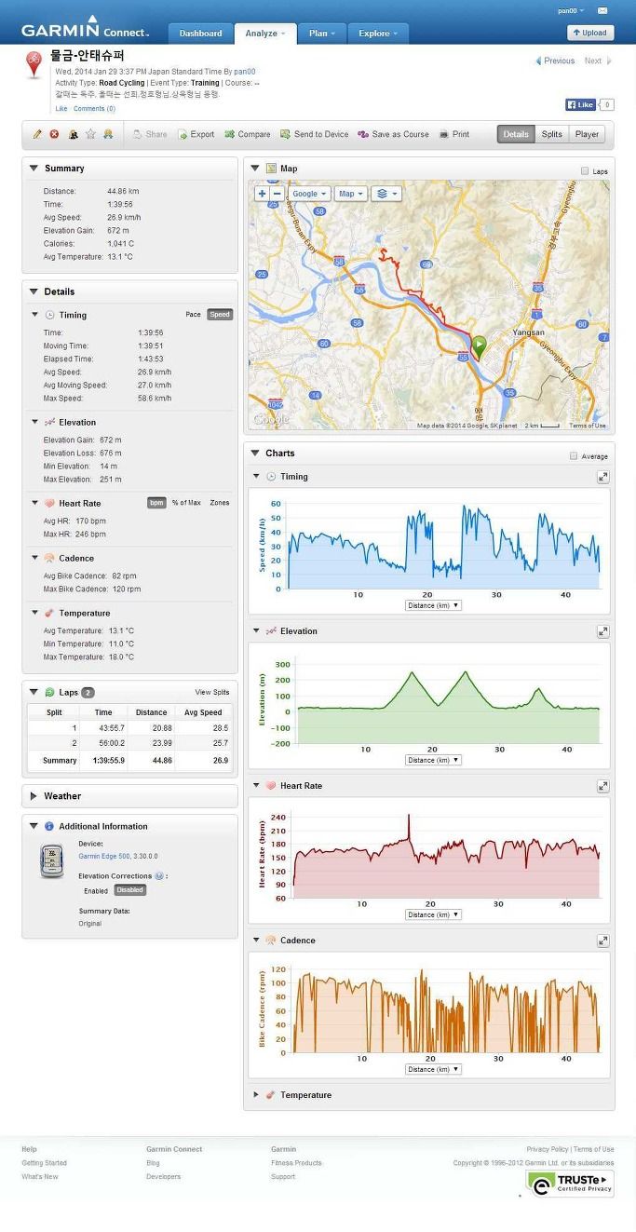Image resolution: width=636 pixels, height=1232 pixels.
Task: Click lap 1 time 43:55.7
Action: [110, 728]
